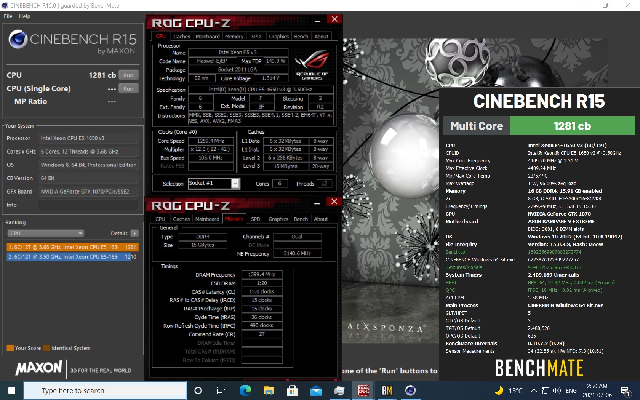
Task: Launch Microsoft Edge from the taskbar
Action: coord(245,390)
